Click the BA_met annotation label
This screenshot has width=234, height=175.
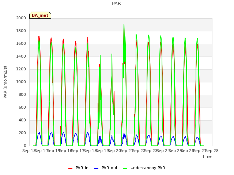[x=40, y=15]
